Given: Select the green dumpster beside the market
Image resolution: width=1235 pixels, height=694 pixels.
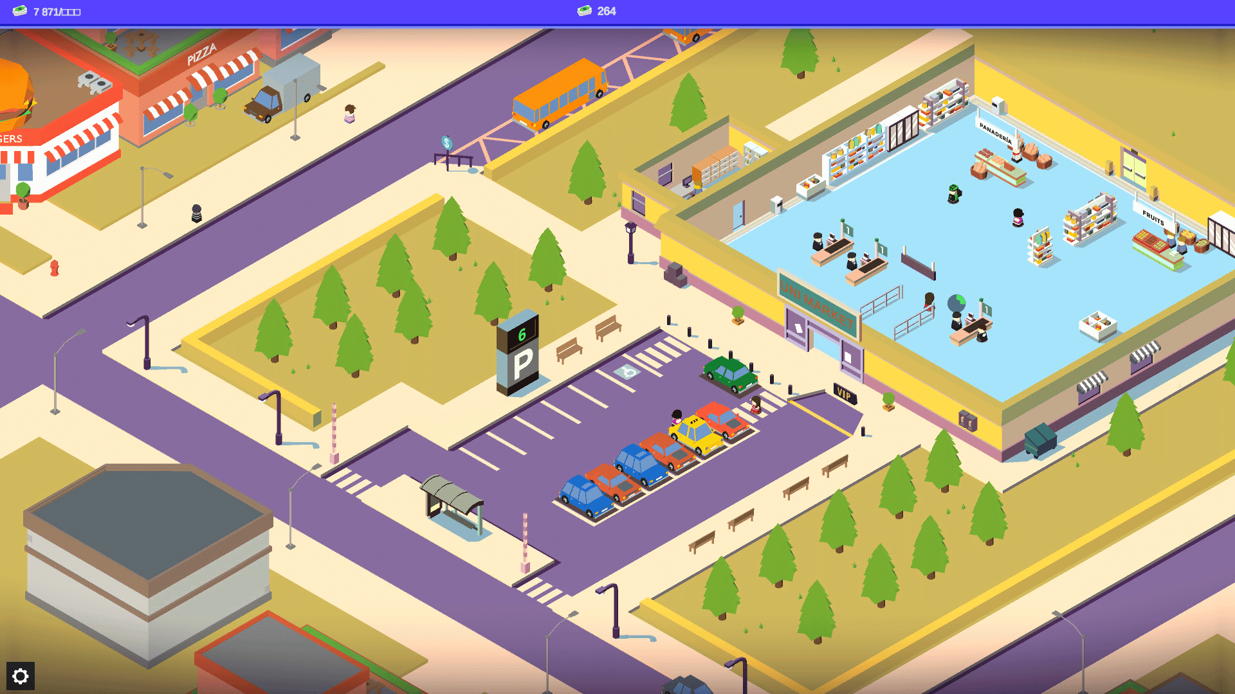Looking at the screenshot, I should (1040, 440).
